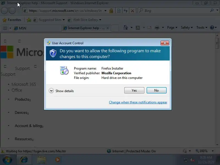Screen dimensions: 220x165
Task: Click Yes in User Account Control dialog
Action: (134, 90)
